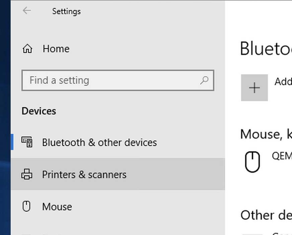Go back using the back arrow
This screenshot has width=292, height=235.
coord(27,11)
